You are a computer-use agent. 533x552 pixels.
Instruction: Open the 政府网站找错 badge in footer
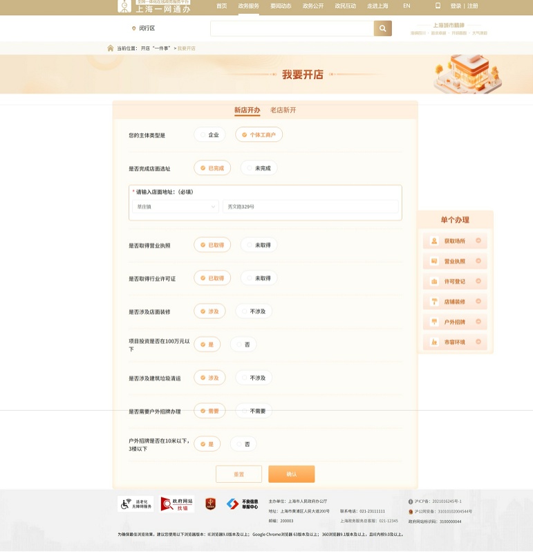tap(177, 504)
